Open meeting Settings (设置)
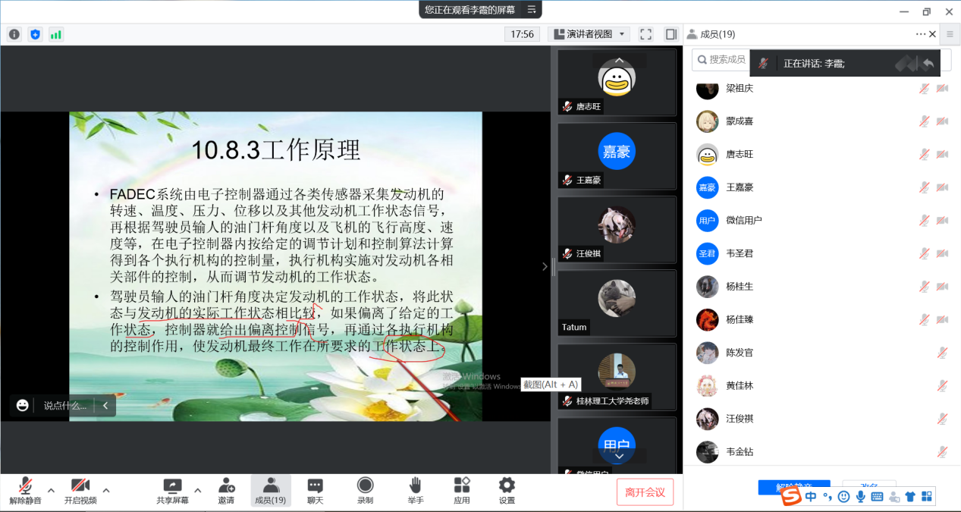 [x=507, y=491]
